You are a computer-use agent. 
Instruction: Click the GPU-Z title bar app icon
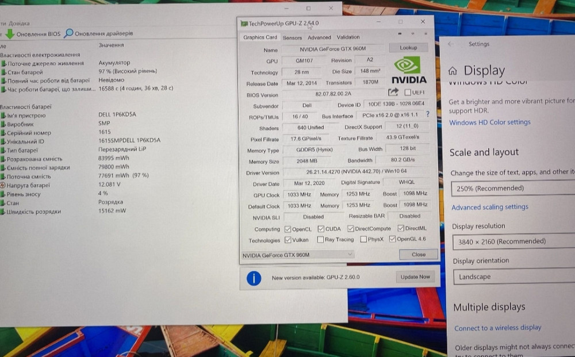(244, 24)
